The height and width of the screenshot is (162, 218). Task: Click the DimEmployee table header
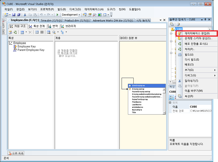coord(147,86)
